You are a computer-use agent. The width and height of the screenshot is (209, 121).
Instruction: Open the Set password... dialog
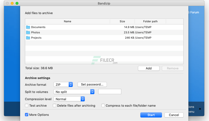(x=92, y=84)
